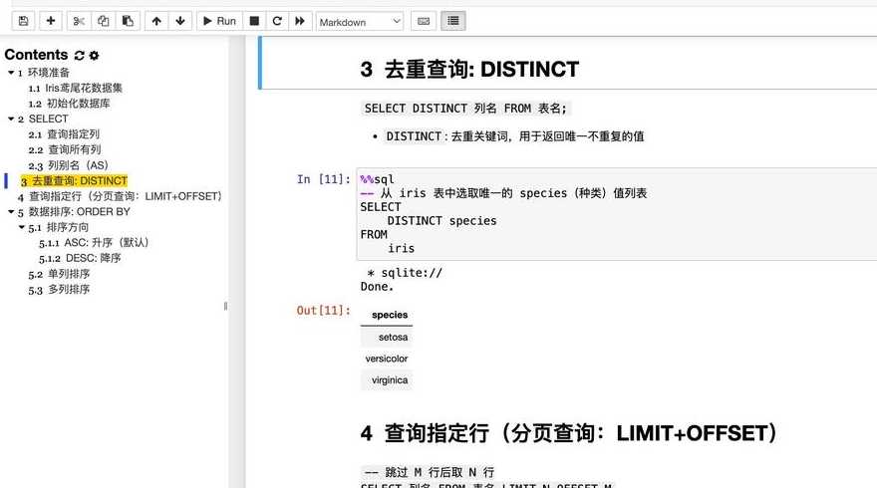
Task: Select the 3 去重查询: DISTINCT heading cell
Action: pyautogui.click(x=469, y=70)
